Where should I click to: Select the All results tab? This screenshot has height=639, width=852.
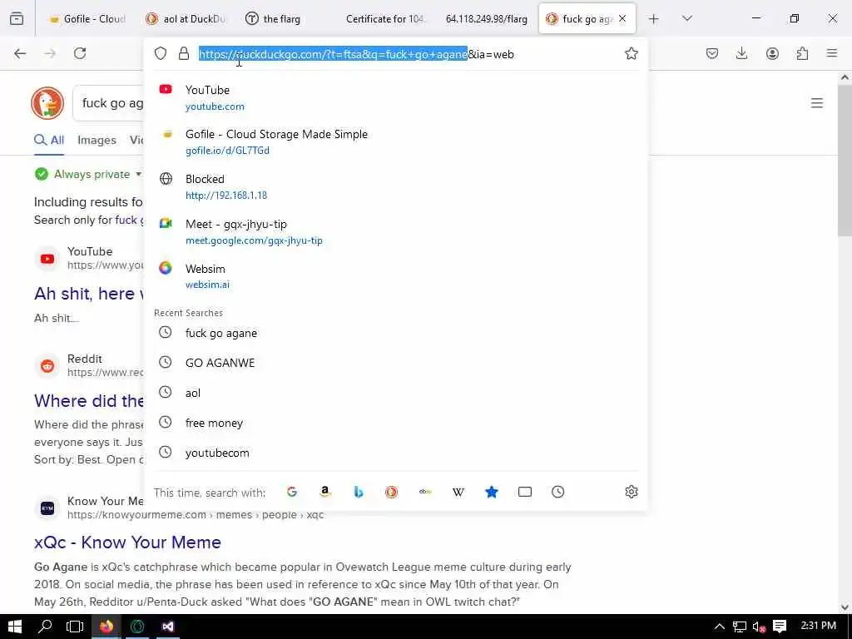(49, 140)
